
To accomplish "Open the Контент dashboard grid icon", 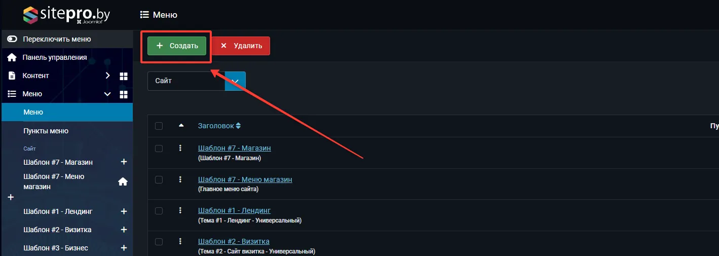I will click(123, 76).
